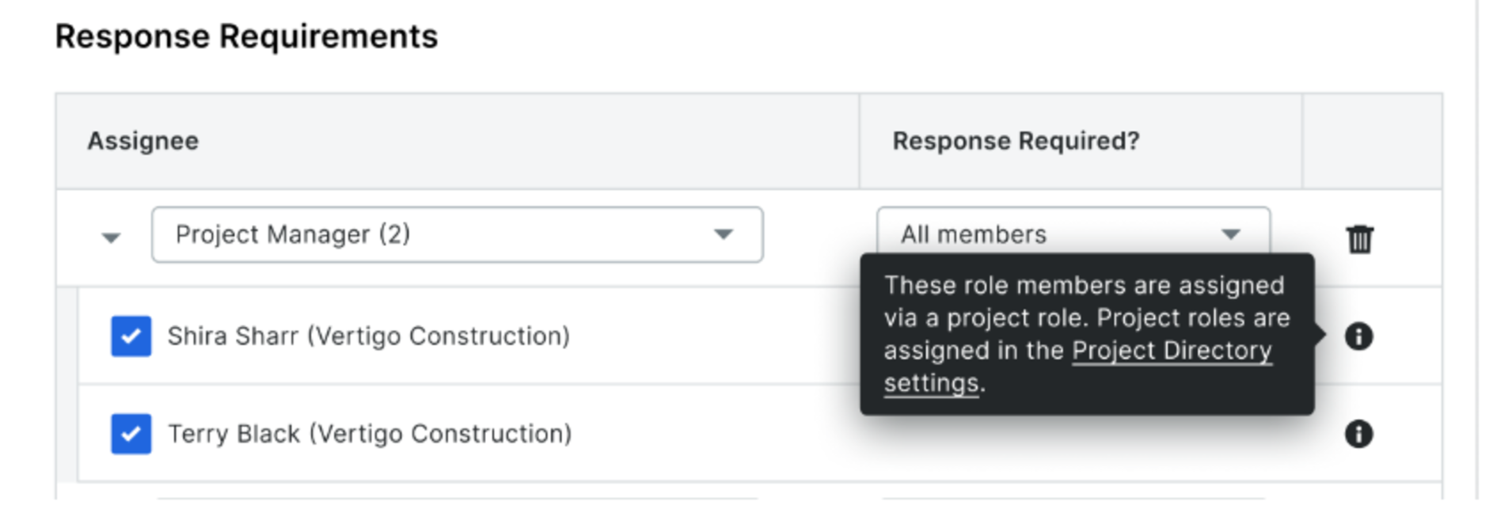Image resolution: width=1493 pixels, height=528 pixels.
Task: Open the All members dropdown
Action: 1073,234
